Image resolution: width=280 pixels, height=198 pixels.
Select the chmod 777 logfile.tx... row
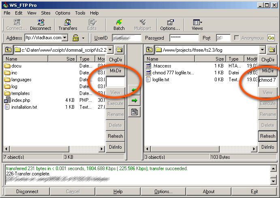201,73
